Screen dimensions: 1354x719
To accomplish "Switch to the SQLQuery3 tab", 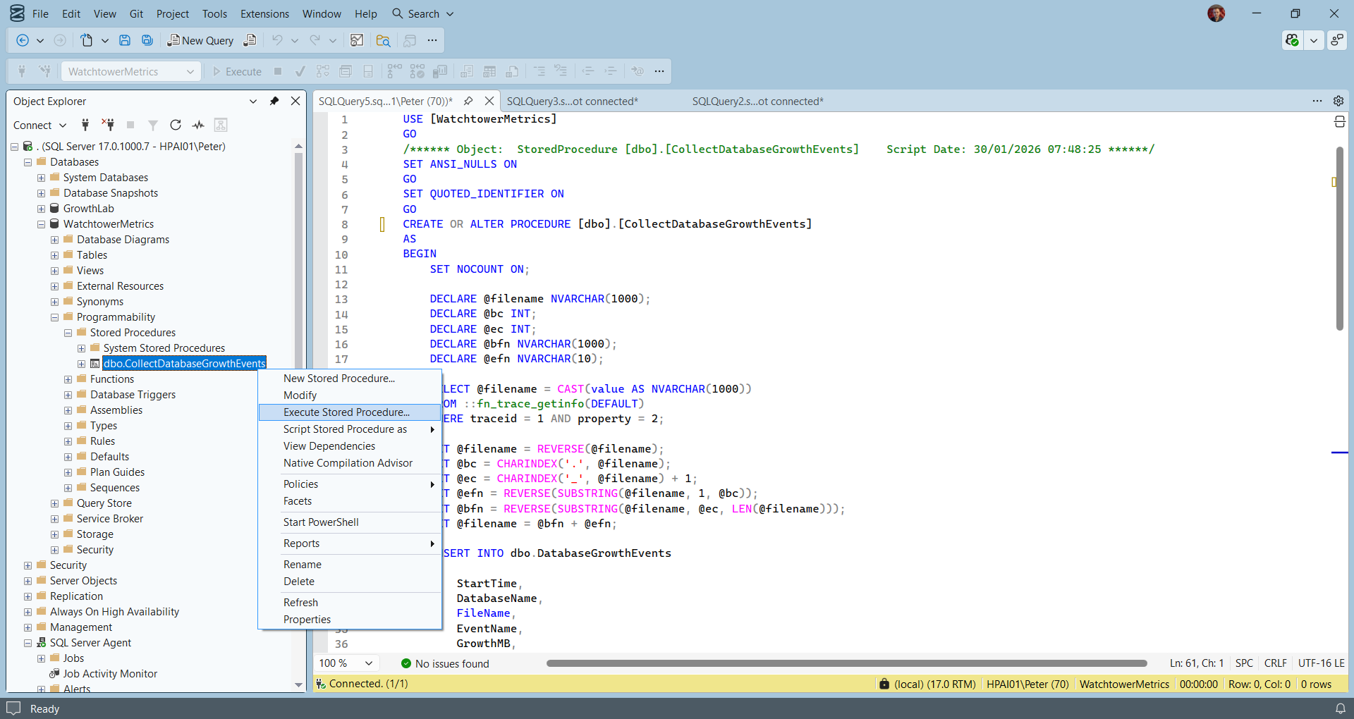I will click(x=572, y=102).
